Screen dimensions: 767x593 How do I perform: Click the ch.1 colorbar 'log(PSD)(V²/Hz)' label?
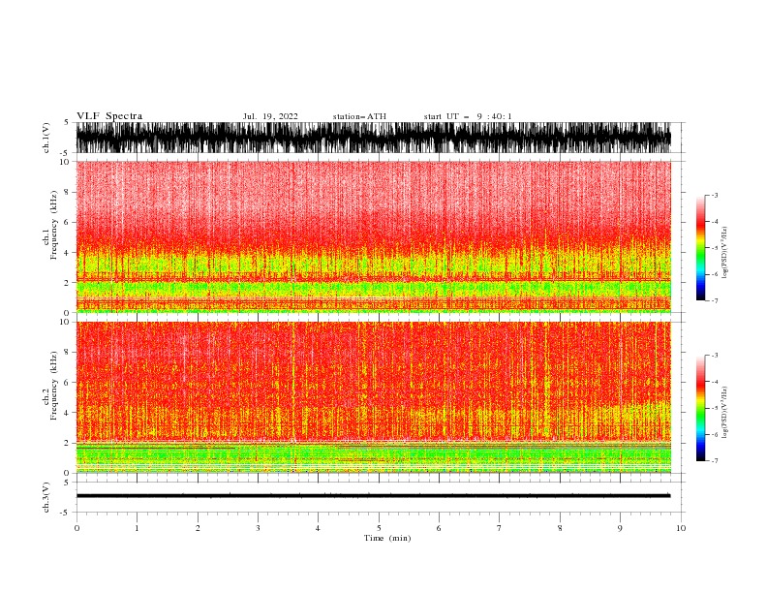point(725,253)
